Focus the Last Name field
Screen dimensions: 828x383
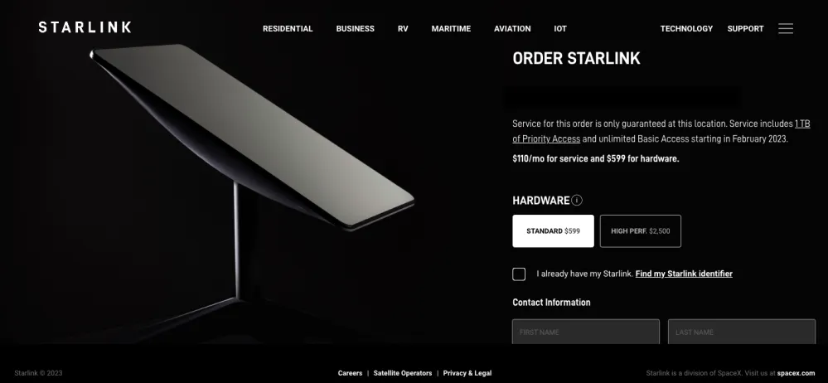[742, 332]
